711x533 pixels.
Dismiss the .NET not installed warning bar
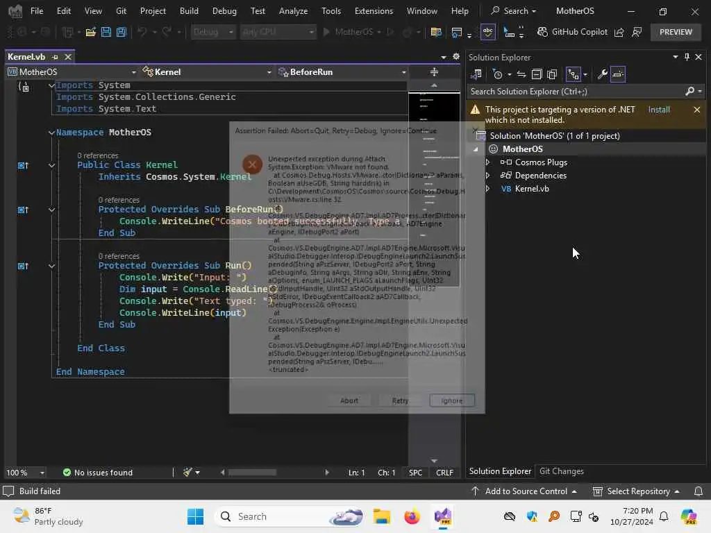click(x=697, y=110)
